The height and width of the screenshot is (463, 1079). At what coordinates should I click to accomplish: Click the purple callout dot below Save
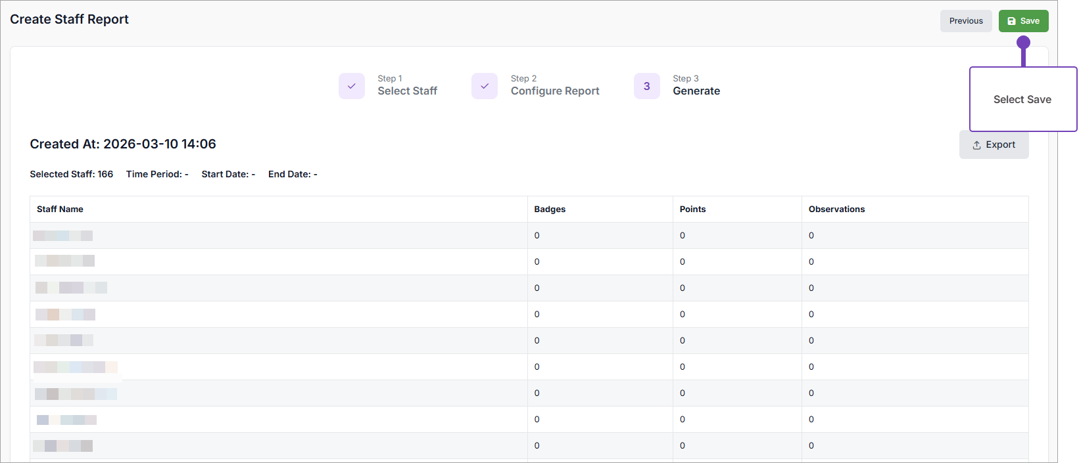click(1023, 43)
